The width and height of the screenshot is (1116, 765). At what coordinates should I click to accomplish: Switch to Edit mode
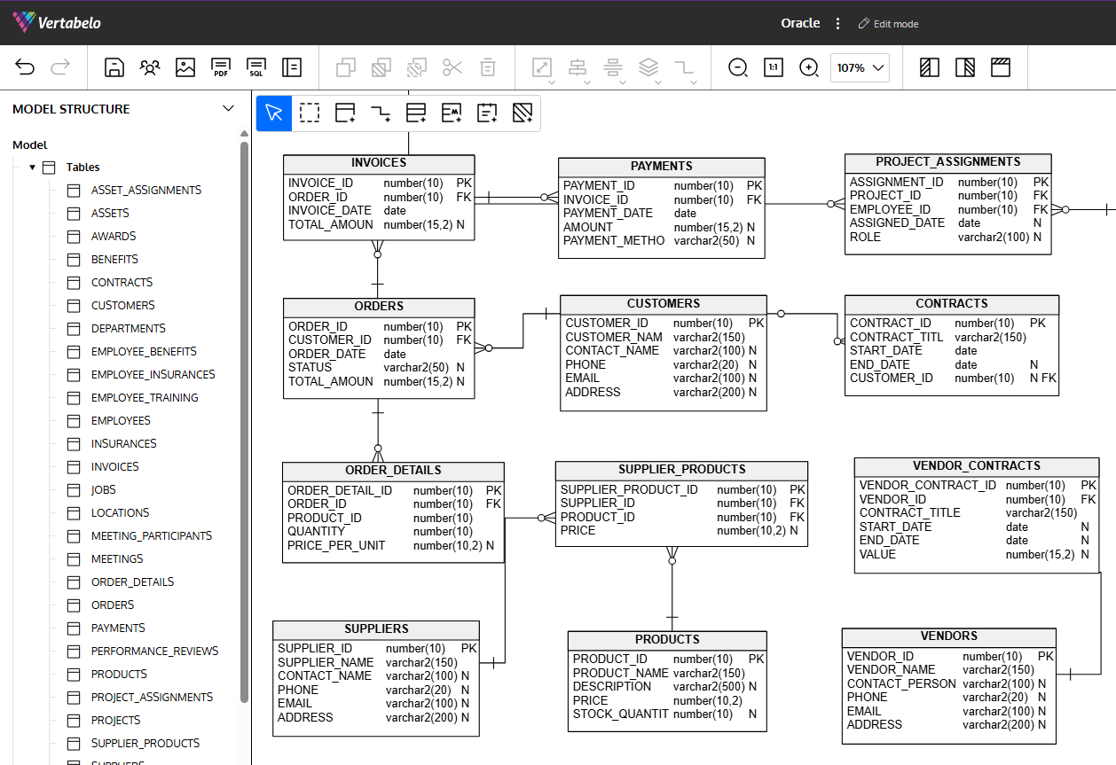coord(888,24)
